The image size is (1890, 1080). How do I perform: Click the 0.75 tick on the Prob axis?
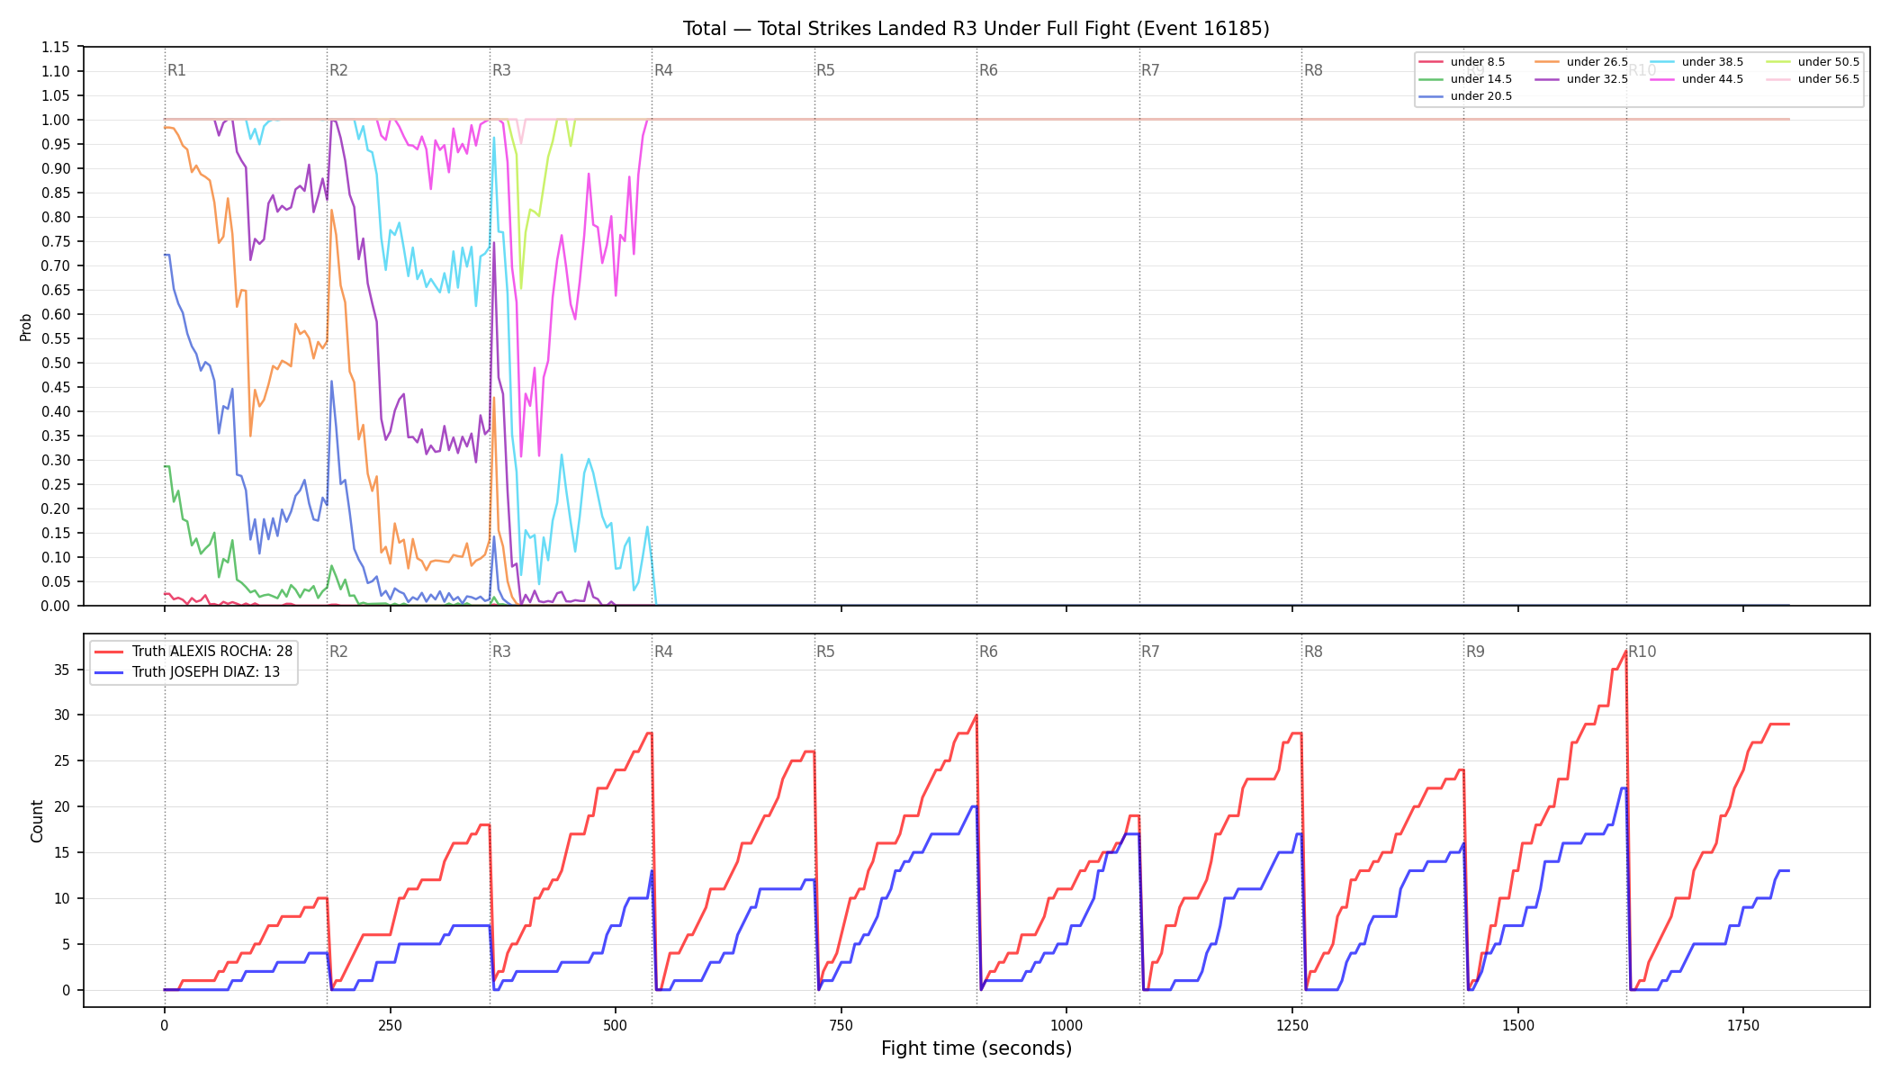(x=56, y=241)
